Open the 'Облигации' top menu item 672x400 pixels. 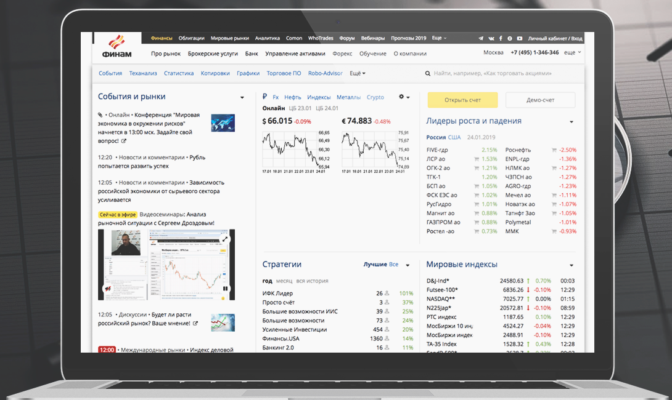(x=191, y=38)
